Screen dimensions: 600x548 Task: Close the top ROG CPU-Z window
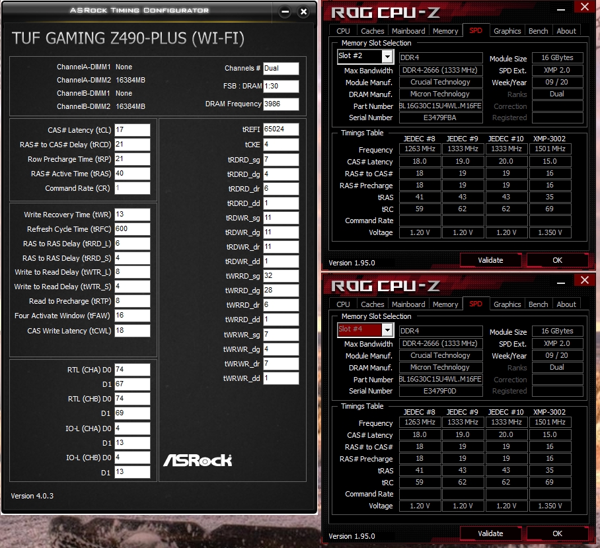(585, 7)
